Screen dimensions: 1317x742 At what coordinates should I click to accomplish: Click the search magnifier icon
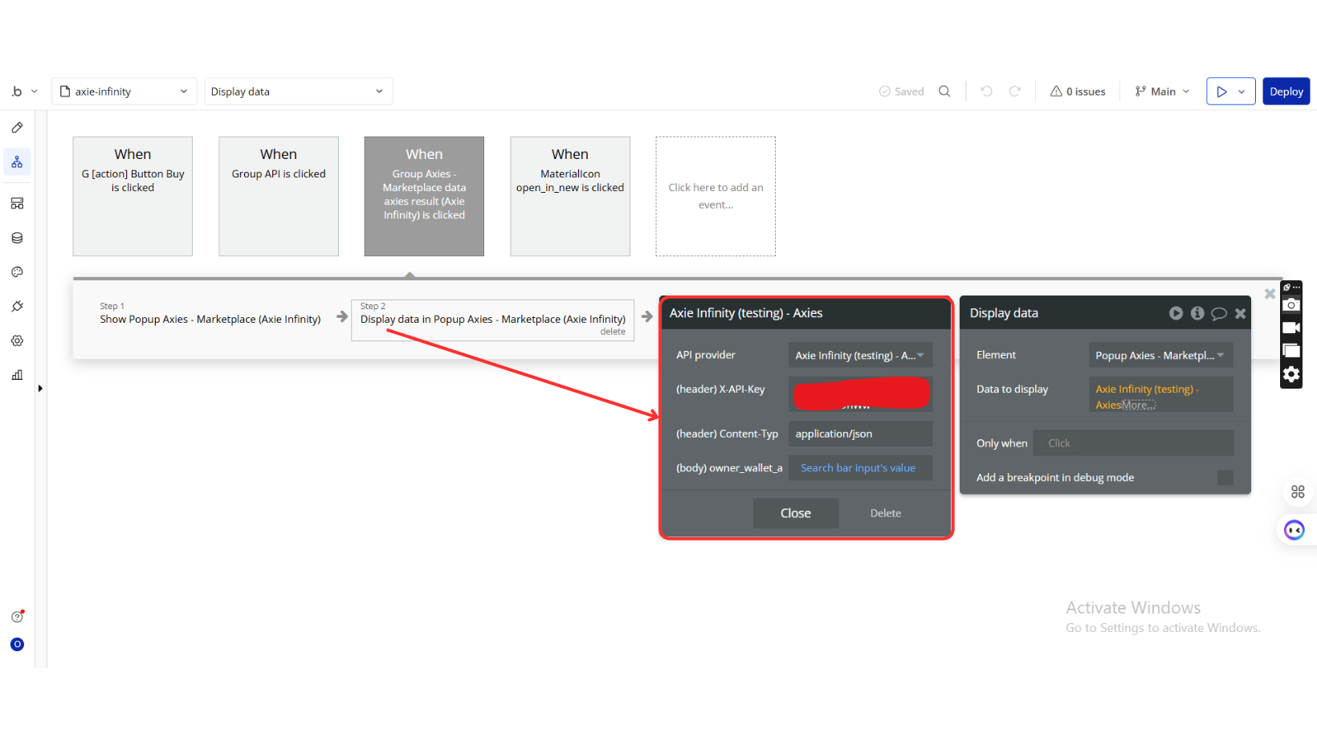pos(944,92)
